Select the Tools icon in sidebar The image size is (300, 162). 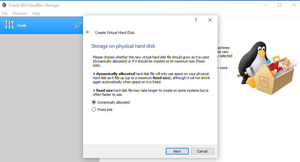[x=9, y=25]
